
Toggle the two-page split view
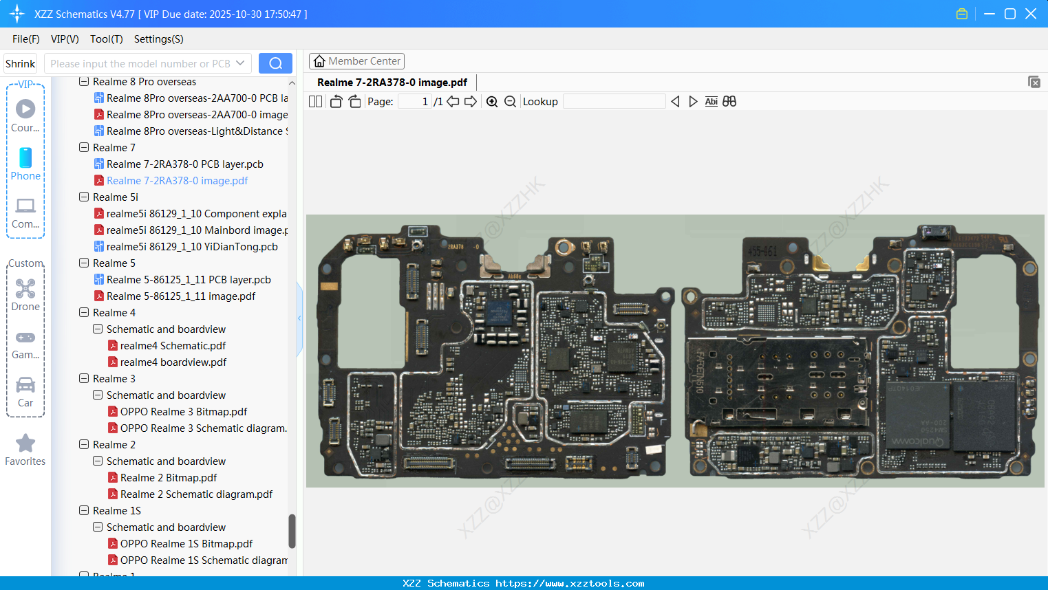tap(316, 102)
